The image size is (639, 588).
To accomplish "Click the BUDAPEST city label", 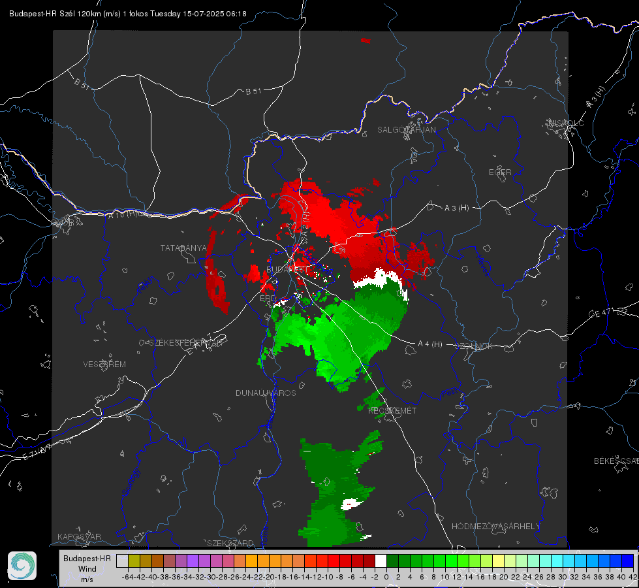I will point(287,269).
